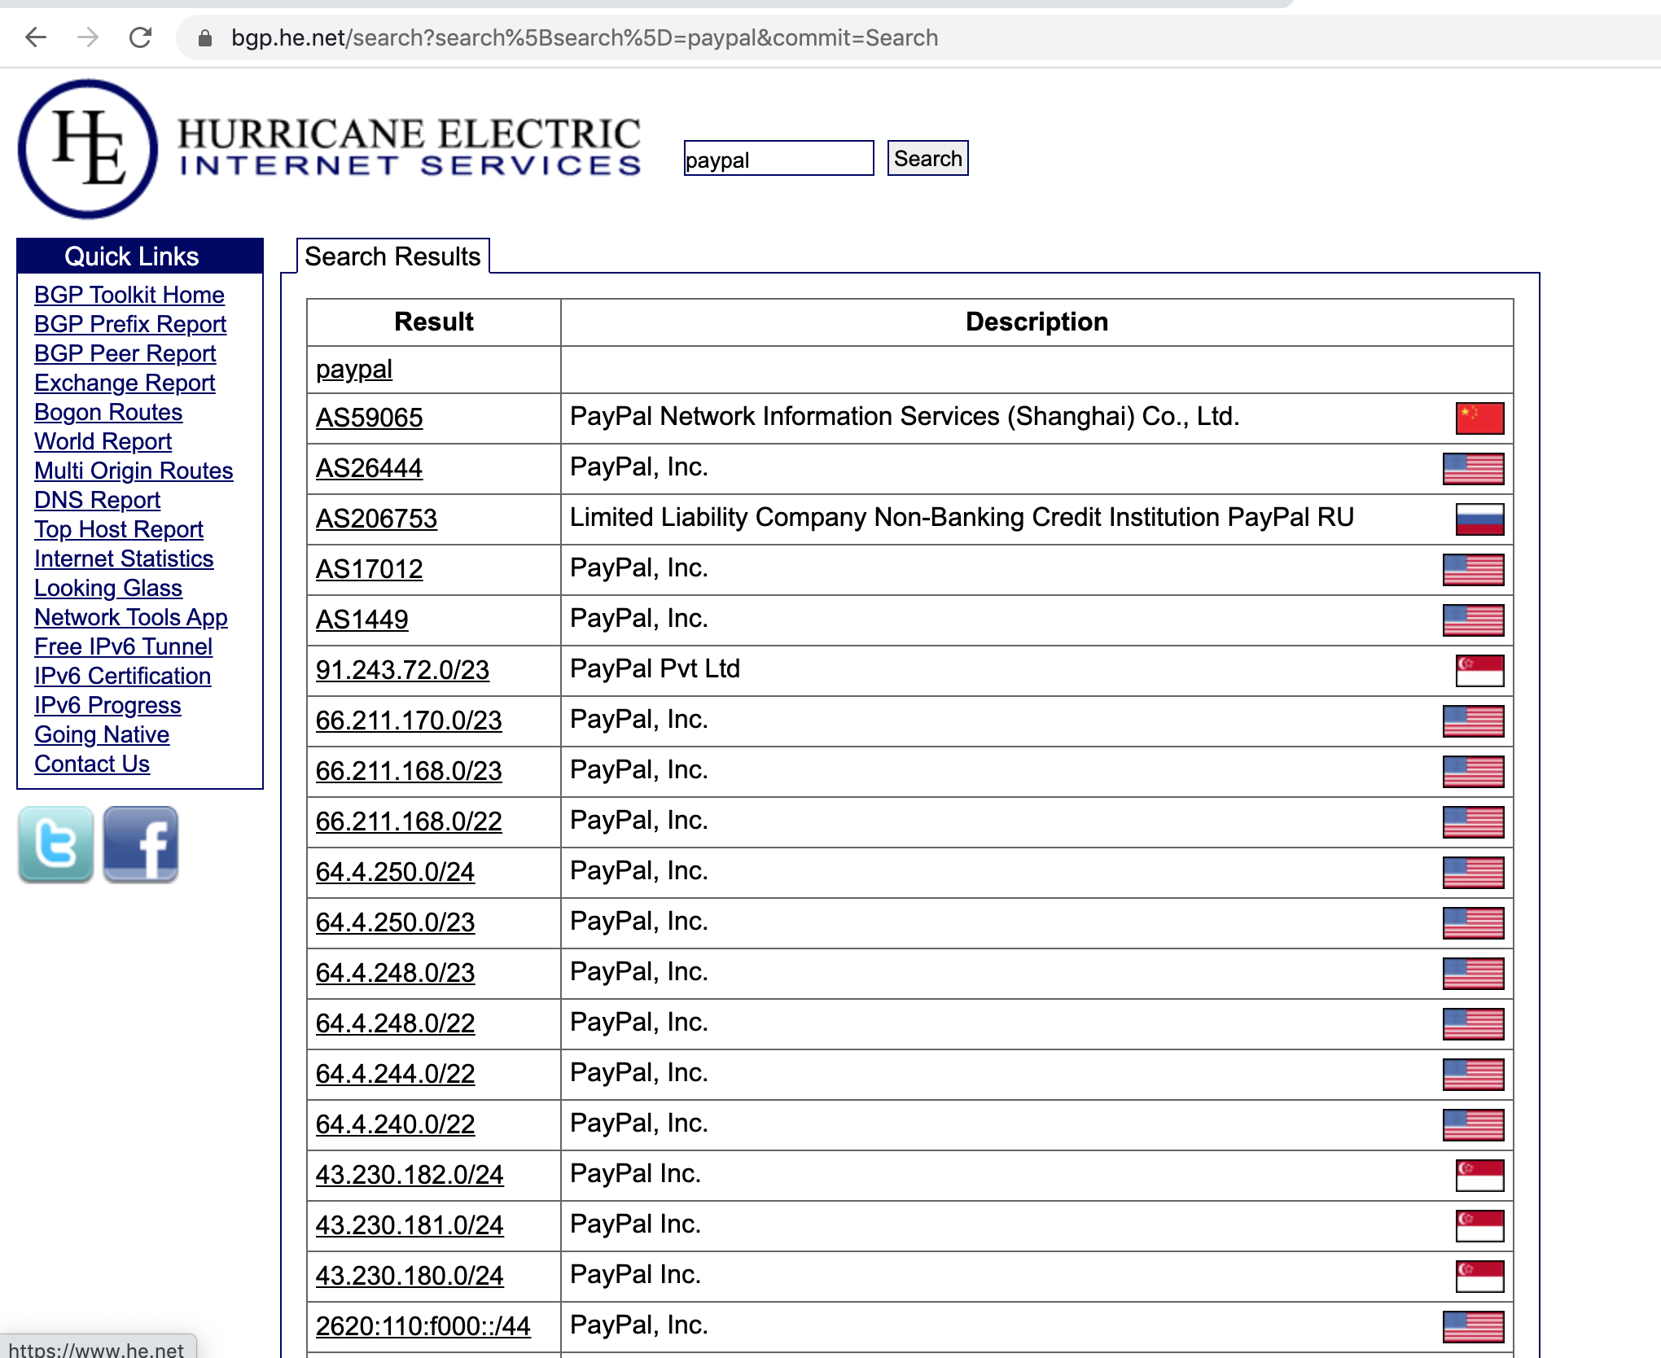Click the Description column header
1661x1358 pixels.
tap(1036, 322)
